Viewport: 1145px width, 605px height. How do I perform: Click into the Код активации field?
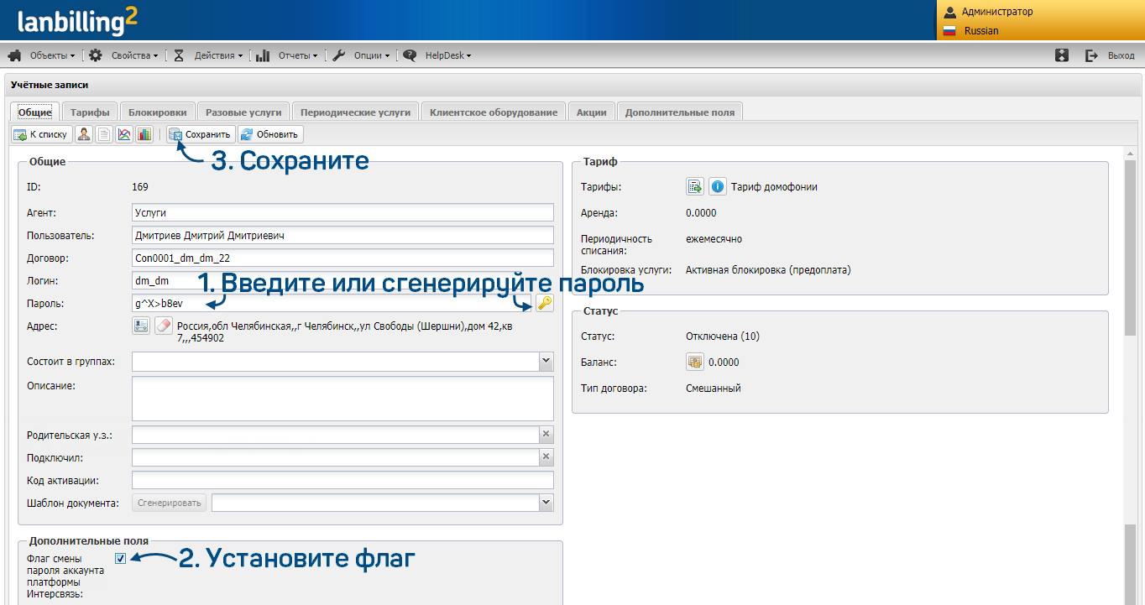click(342, 479)
